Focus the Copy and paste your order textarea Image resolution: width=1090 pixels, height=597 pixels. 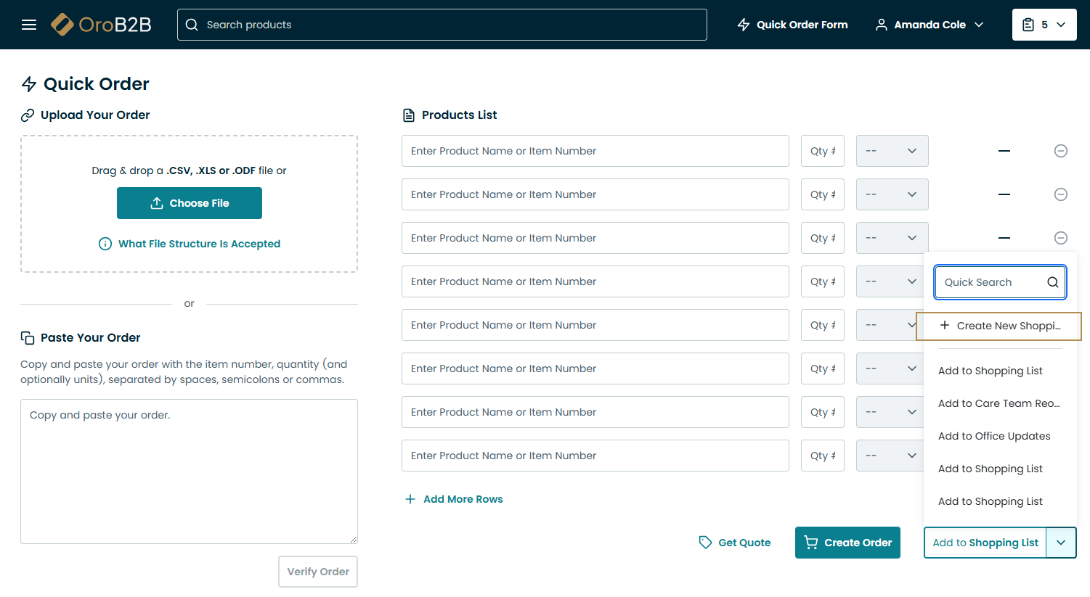[x=189, y=472]
